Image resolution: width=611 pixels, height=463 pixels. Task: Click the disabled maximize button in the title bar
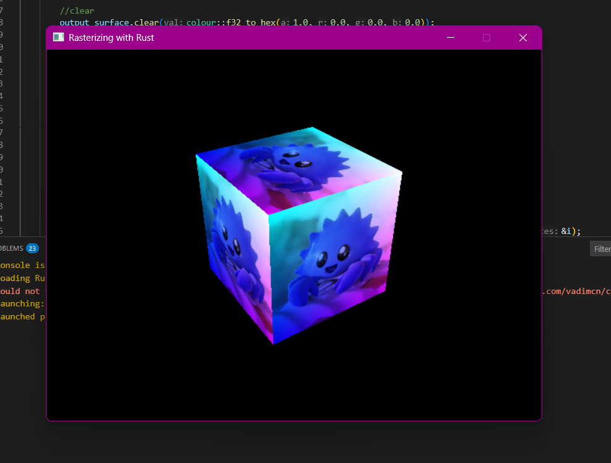[487, 37]
